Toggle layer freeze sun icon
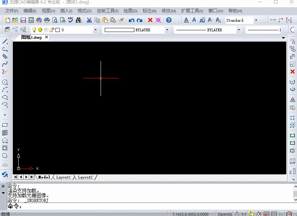This screenshot has width=297, height=216. pos(40,30)
